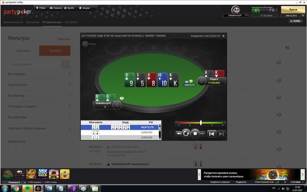Click the search magnifier button
The image size is (307, 192).
tap(66, 64)
